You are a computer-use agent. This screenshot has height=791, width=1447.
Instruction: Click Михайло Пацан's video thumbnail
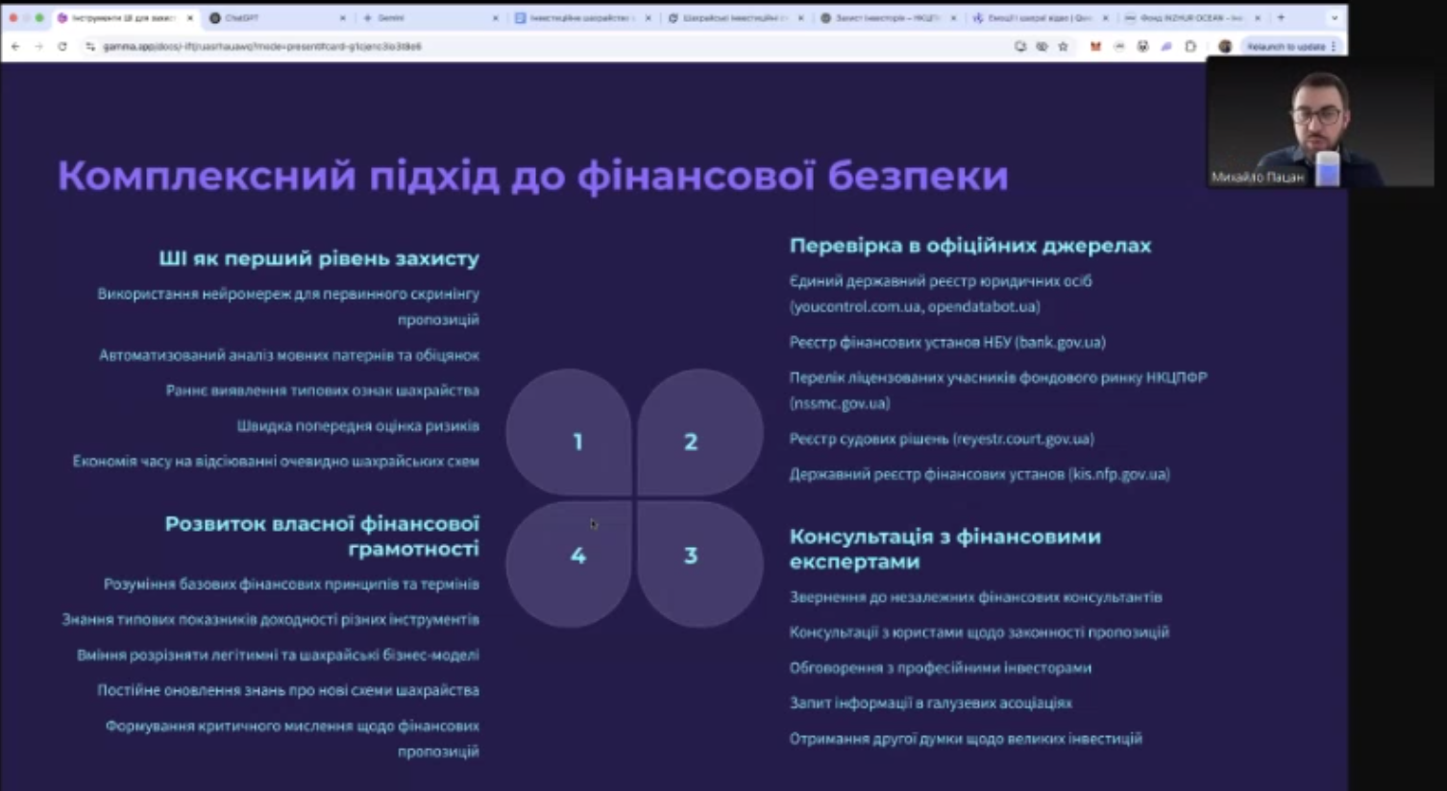pos(1320,122)
